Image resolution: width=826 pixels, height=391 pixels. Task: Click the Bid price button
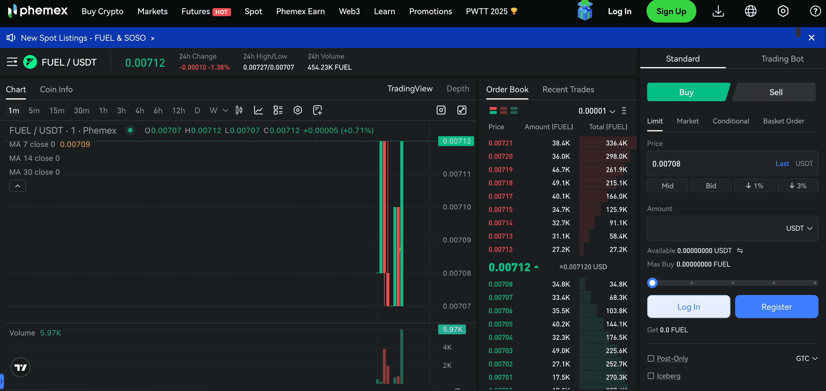pos(711,186)
